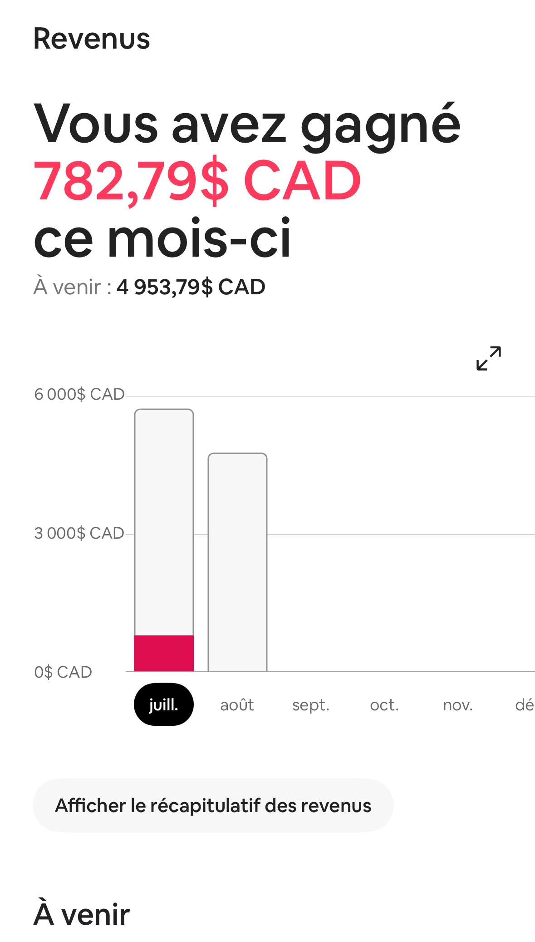Image resolution: width=535 pixels, height=942 pixels.
Task: Tap the 6 000$ CAD axis label
Action: pyautogui.click(x=79, y=394)
